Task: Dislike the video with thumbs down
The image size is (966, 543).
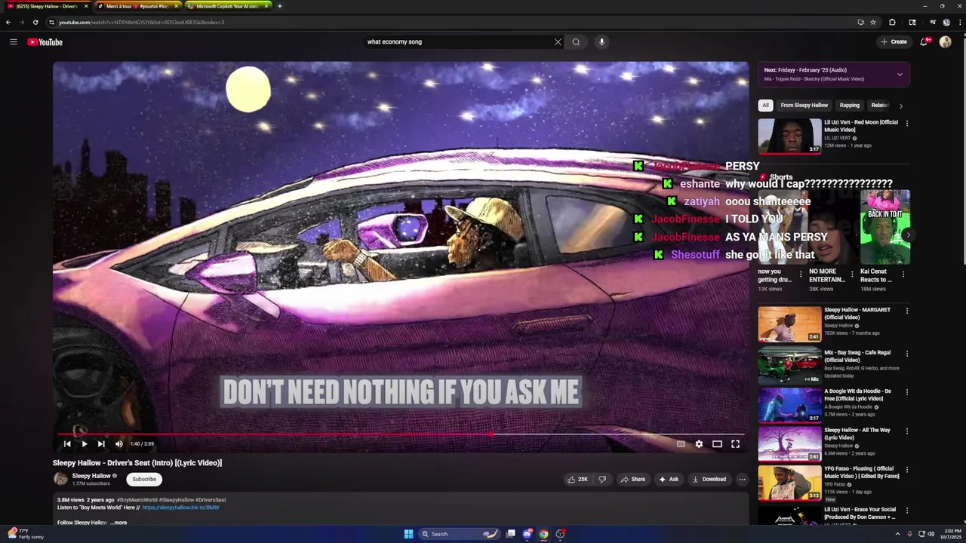Action: (602, 479)
